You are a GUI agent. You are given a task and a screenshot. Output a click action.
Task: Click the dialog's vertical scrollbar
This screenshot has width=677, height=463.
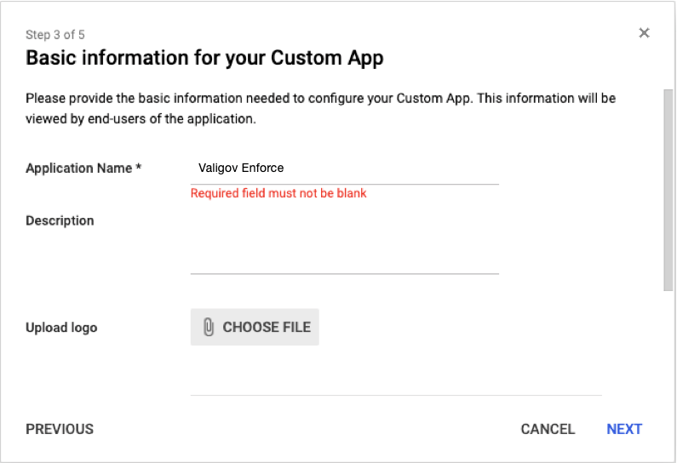(668, 191)
